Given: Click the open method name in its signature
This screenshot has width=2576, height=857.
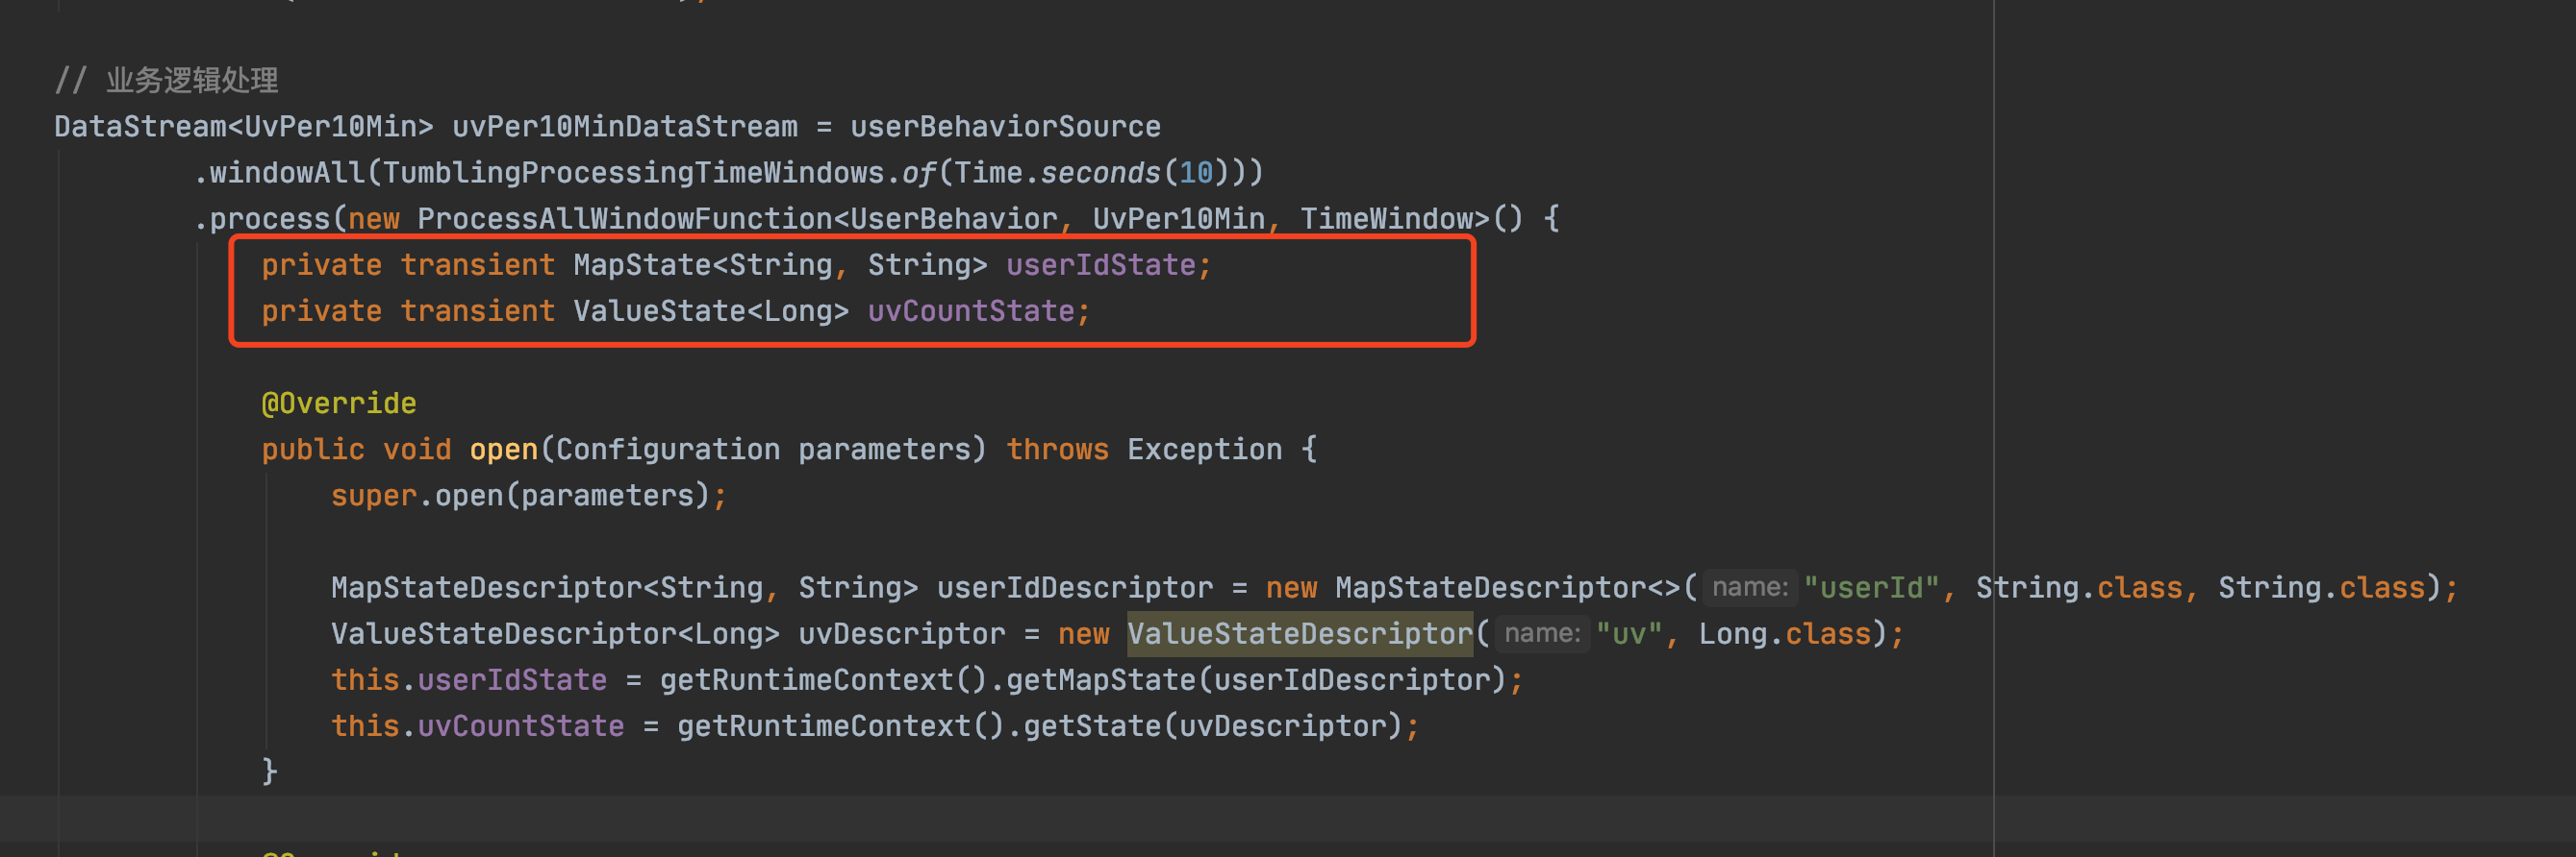Looking at the screenshot, I should click(x=503, y=450).
